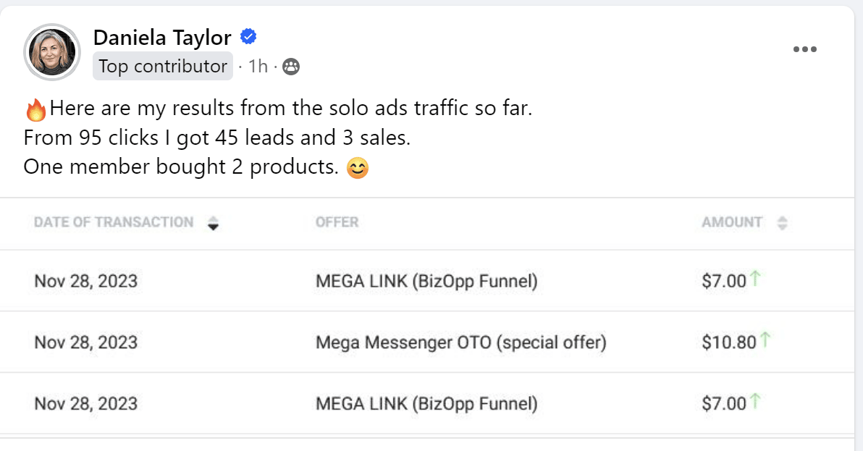Sort by Date of Transaction arrows
This screenshot has width=863, height=451.
pyautogui.click(x=212, y=223)
